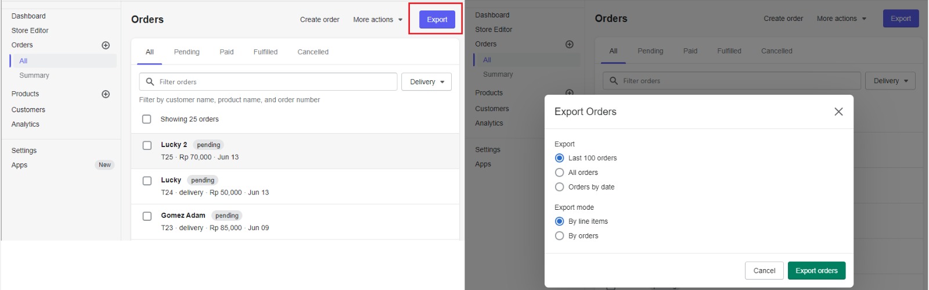Click the More actions caret arrow
The height and width of the screenshot is (290, 929).
click(400, 20)
